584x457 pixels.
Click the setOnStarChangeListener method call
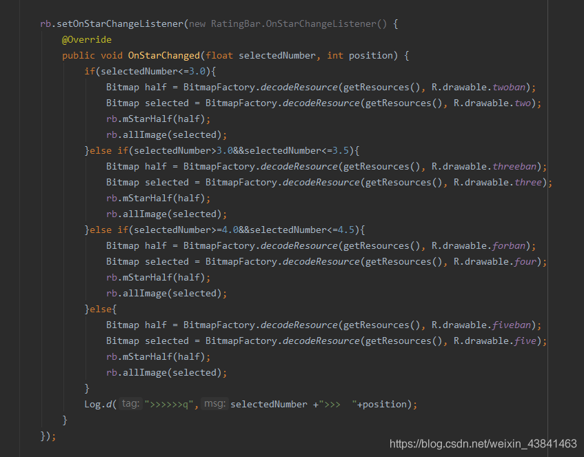click(x=120, y=24)
